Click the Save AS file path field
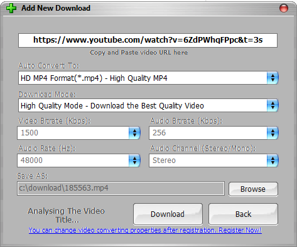 121,188
